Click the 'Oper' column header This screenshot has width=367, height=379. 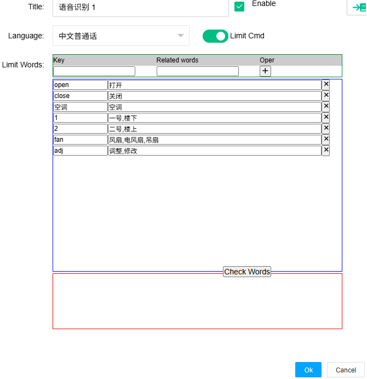pos(267,60)
